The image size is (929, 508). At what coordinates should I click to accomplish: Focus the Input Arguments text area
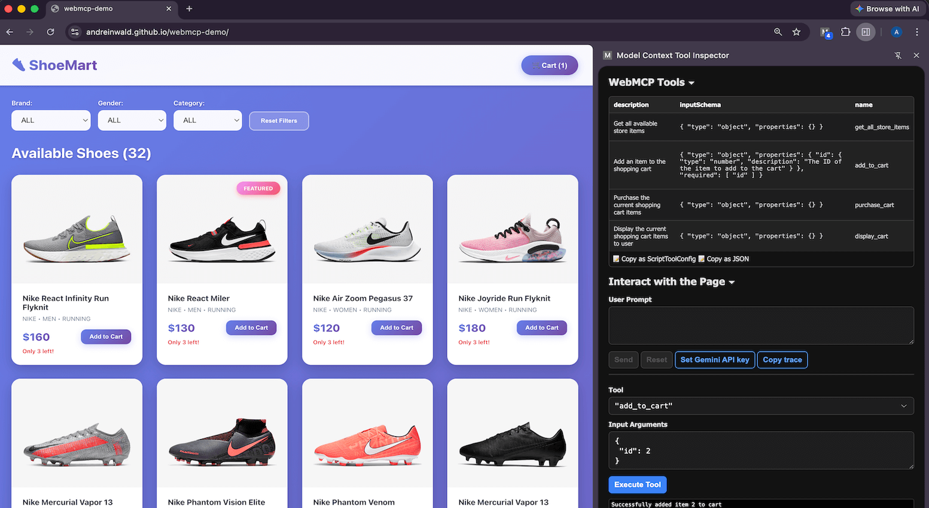tap(761, 451)
